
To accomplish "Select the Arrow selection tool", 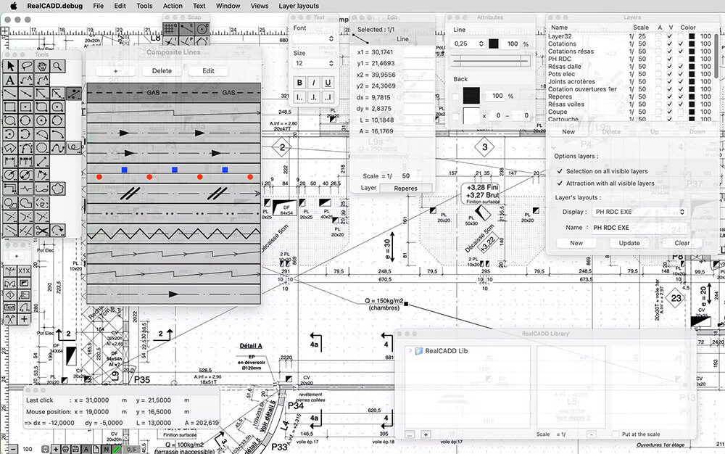I will (x=9, y=65).
